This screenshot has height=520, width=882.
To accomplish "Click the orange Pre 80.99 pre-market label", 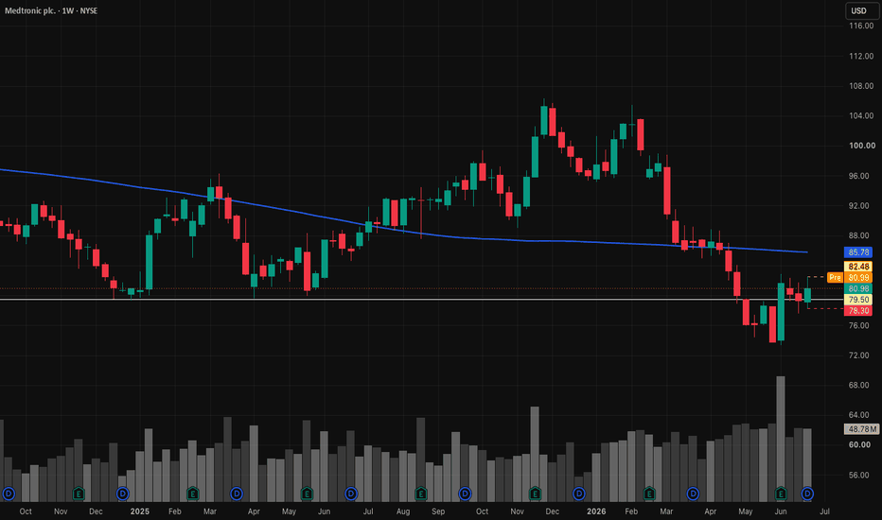I will tap(850, 277).
